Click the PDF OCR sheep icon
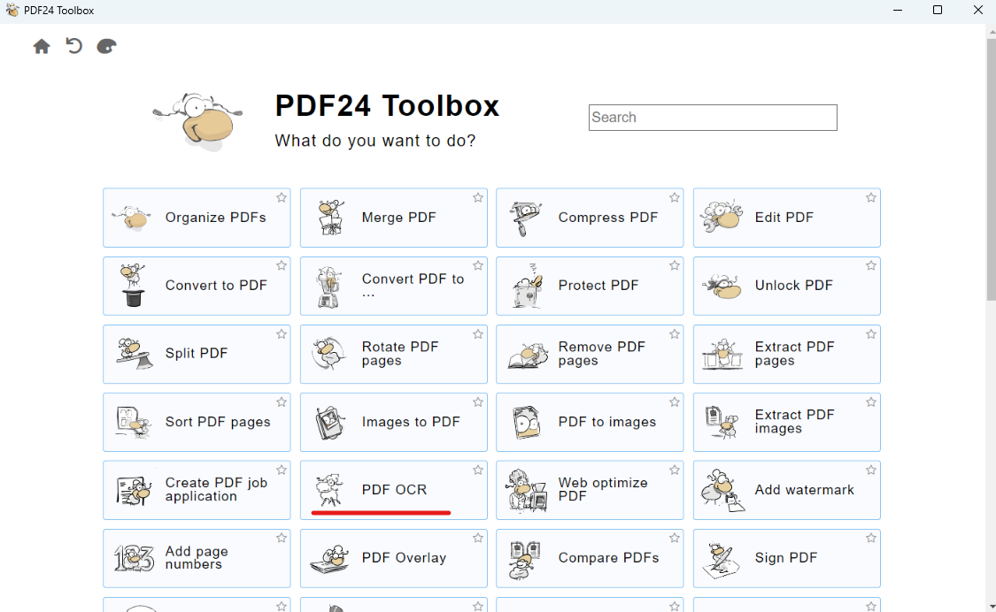 [329, 490]
